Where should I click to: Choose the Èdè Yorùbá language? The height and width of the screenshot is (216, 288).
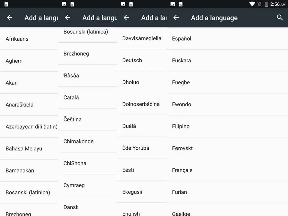[x=136, y=148]
